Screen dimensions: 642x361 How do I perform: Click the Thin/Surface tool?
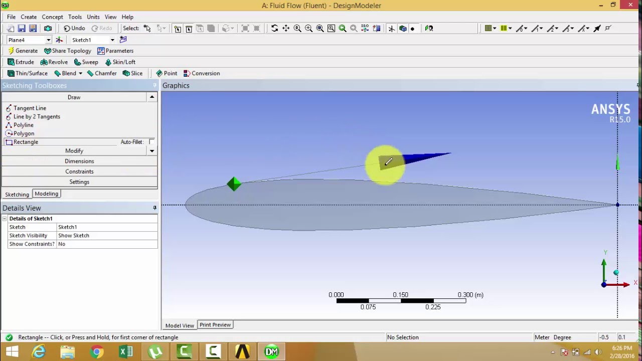coord(27,73)
